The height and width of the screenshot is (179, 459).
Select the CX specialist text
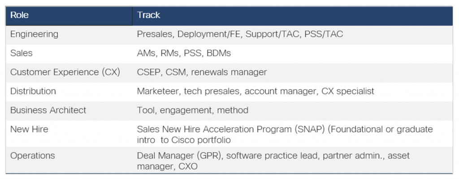[348, 91]
